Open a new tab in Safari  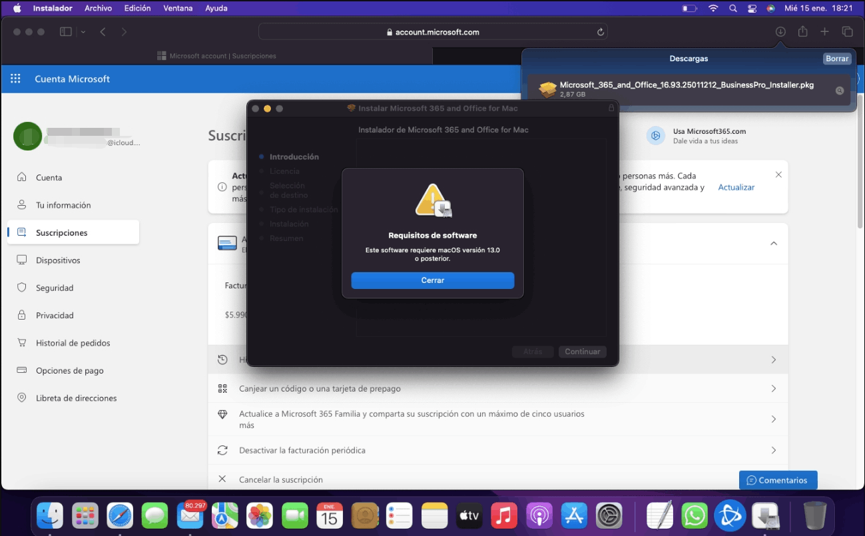(x=824, y=32)
